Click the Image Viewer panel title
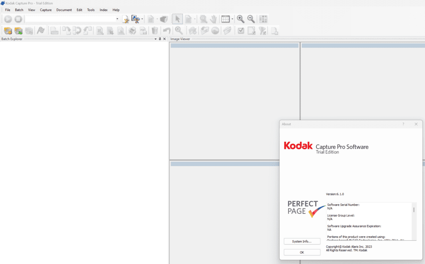425x264 pixels. tap(180, 39)
